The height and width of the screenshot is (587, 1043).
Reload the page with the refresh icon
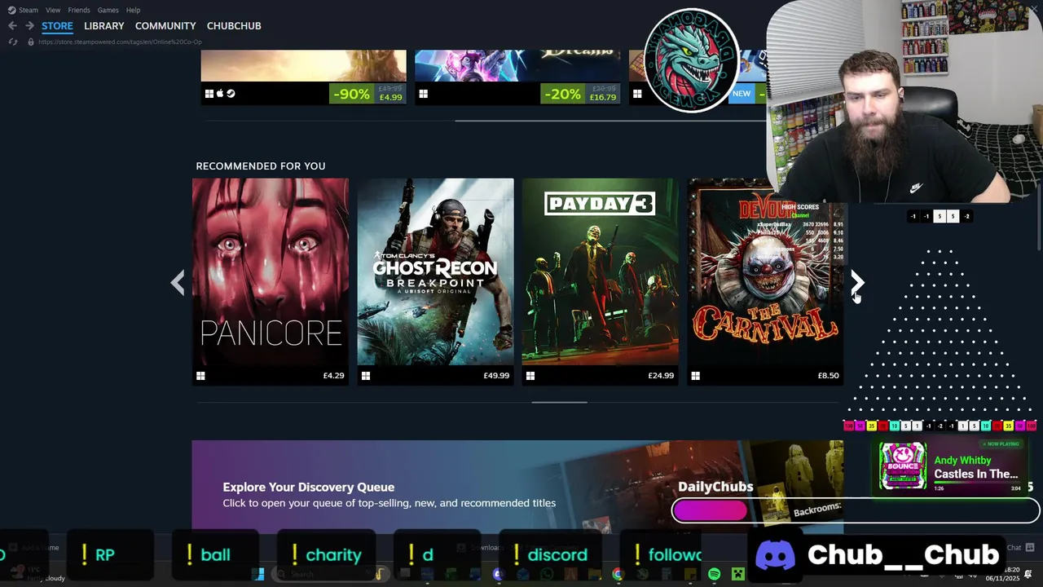[x=13, y=42]
